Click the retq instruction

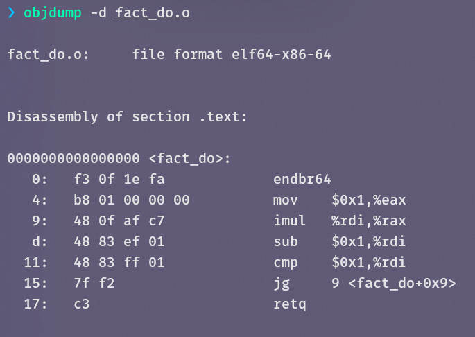tap(289, 304)
